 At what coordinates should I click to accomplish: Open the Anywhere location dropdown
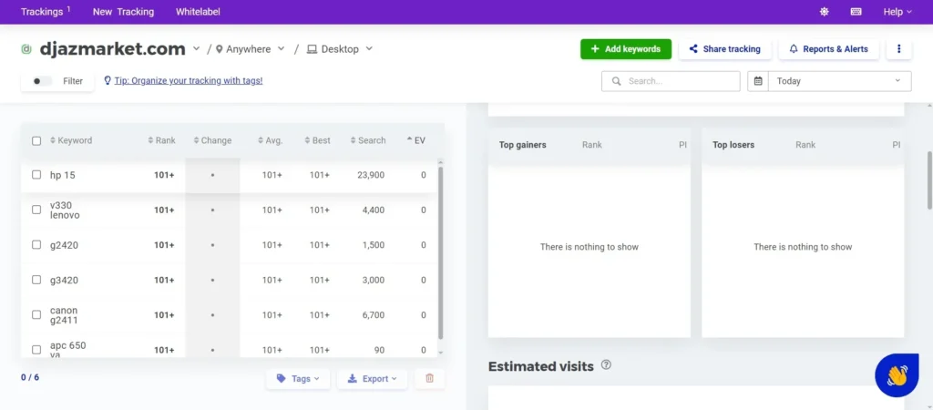click(x=251, y=49)
